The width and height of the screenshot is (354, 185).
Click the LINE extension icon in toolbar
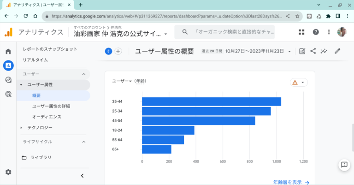tap(309, 16)
